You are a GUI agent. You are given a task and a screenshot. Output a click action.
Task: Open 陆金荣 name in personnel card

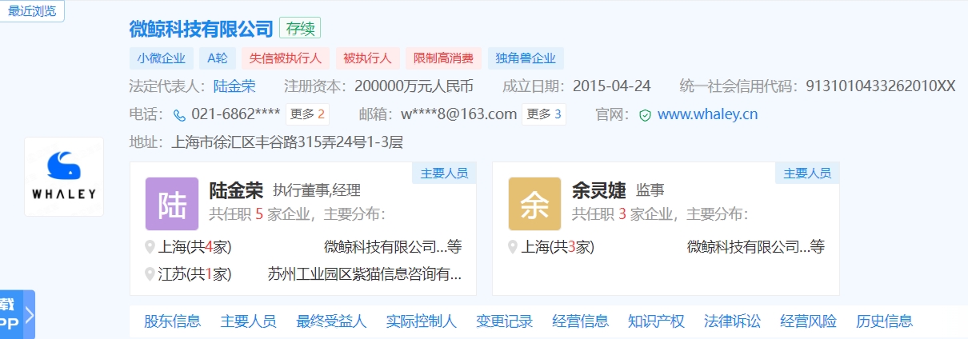[x=236, y=190]
